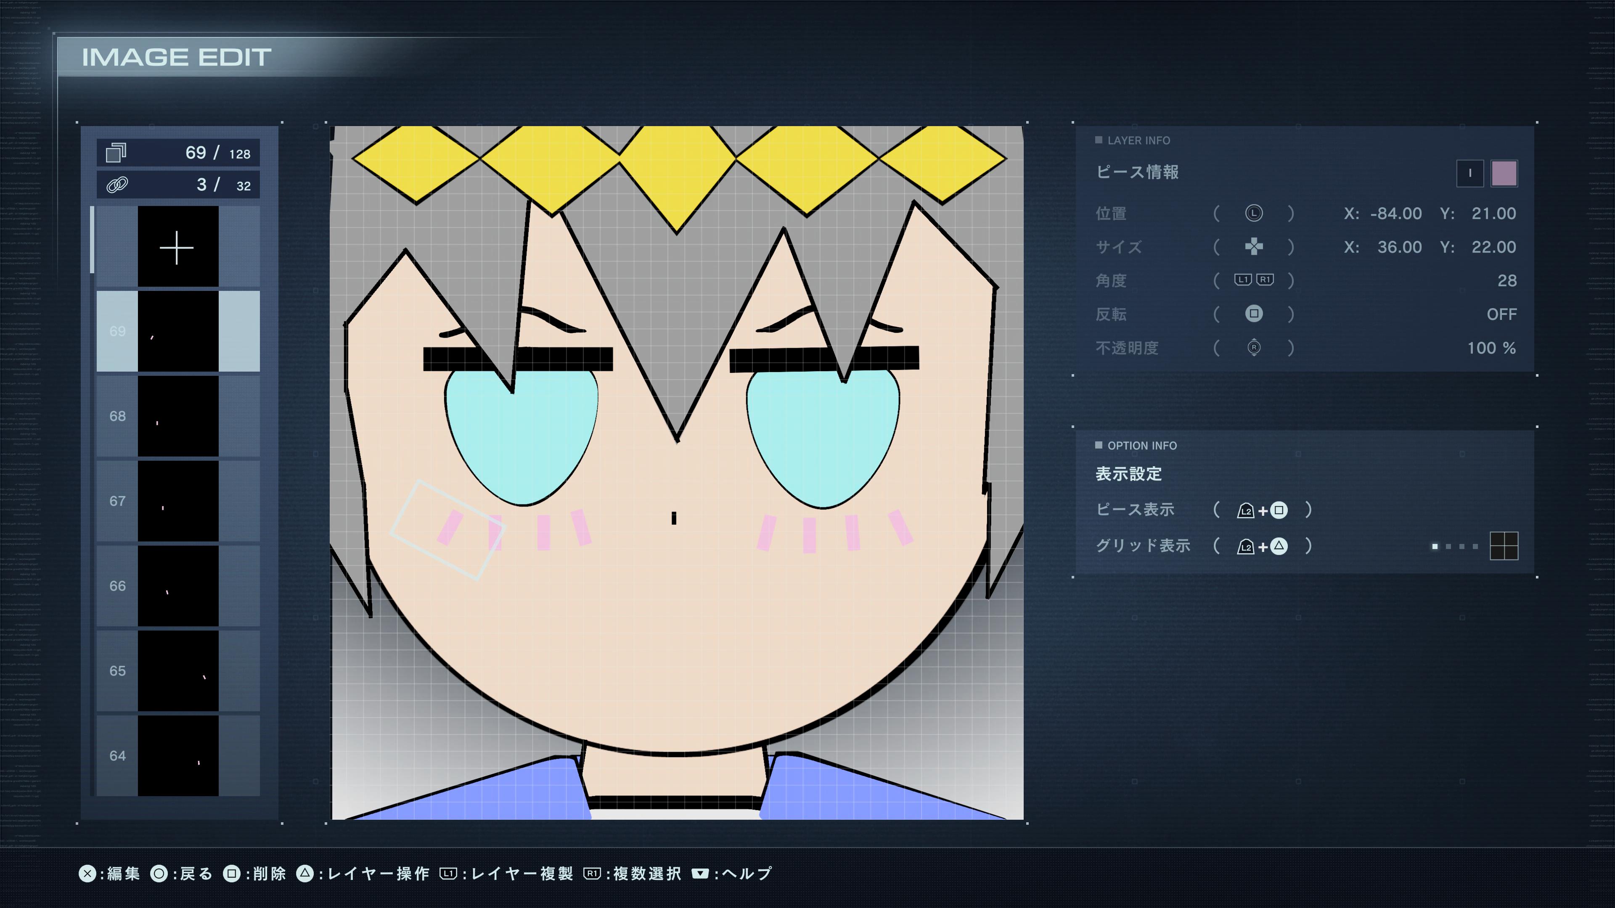
Task: Click the highlighted grid size indicator dot
Action: [x=1435, y=546]
